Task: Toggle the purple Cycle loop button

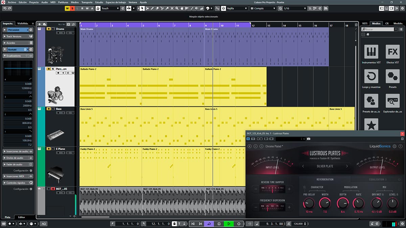Action: point(209,224)
